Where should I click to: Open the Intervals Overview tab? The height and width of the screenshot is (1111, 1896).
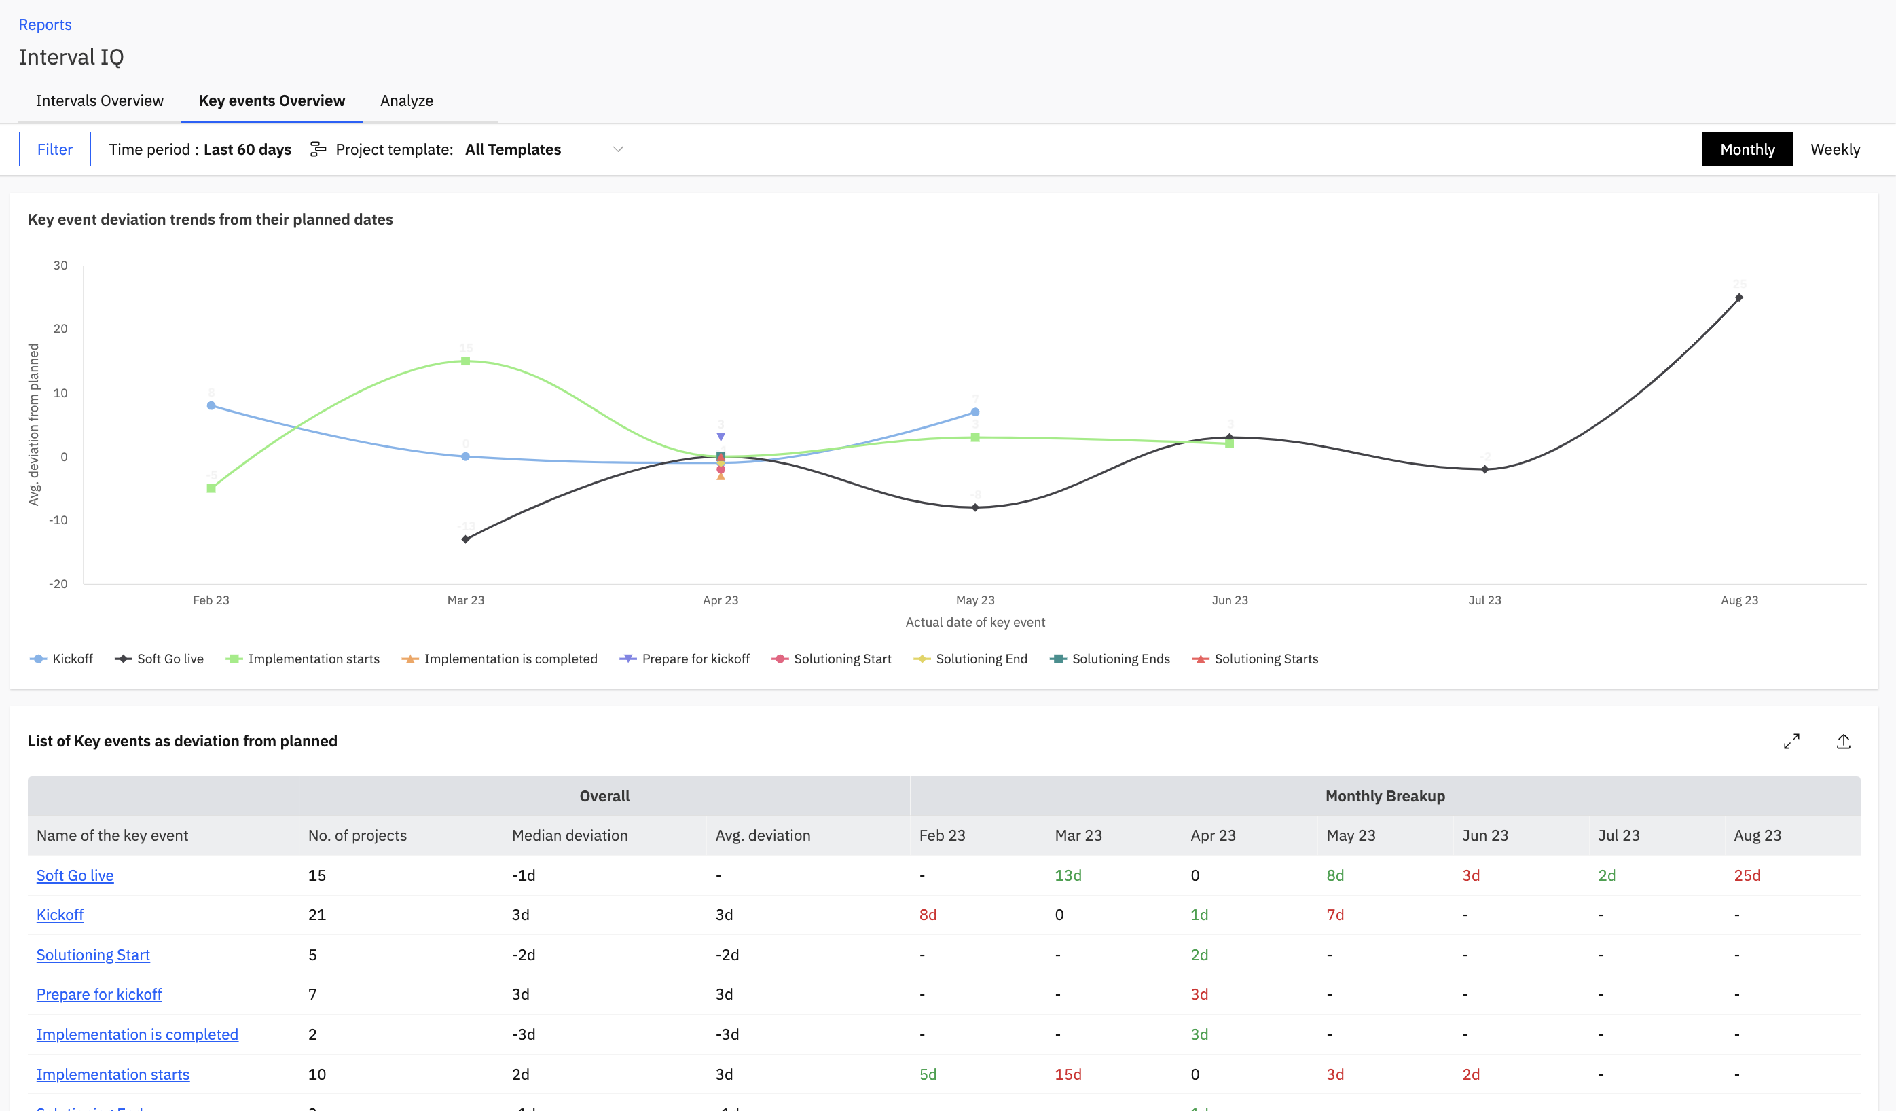pos(99,101)
